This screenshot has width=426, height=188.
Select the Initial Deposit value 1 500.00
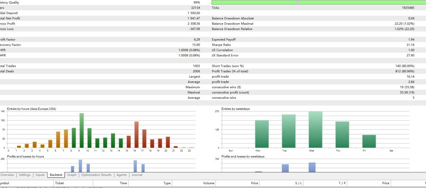click(194, 13)
